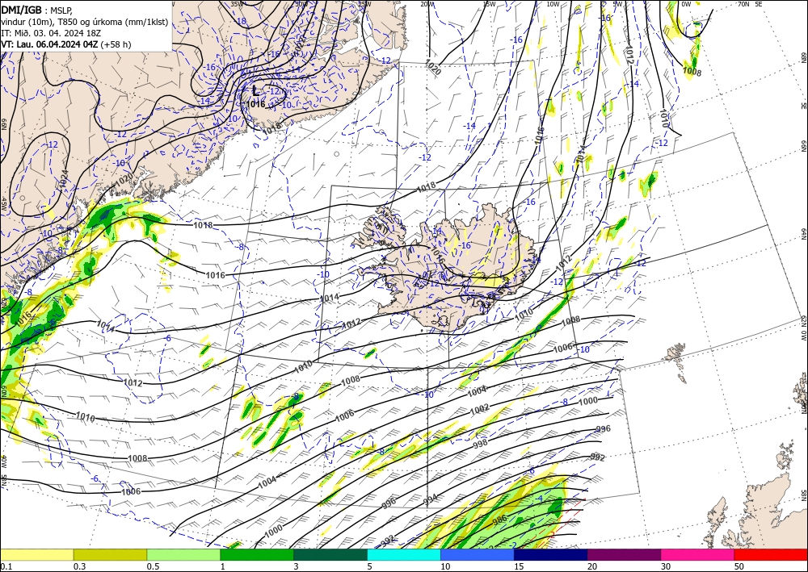Click the green 1–3 mm legend swatch
Image resolution: width=808 pixels, height=572 pixels.
point(257,554)
